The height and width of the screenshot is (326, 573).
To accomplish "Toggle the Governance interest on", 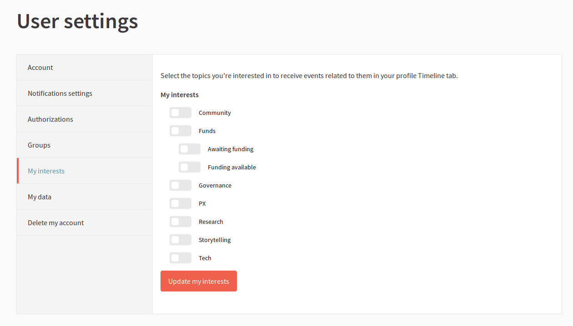I will pyautogui.click(x=181, y=185).
